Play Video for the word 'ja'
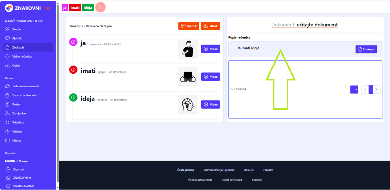390x190 pixels. pos(210,49)
